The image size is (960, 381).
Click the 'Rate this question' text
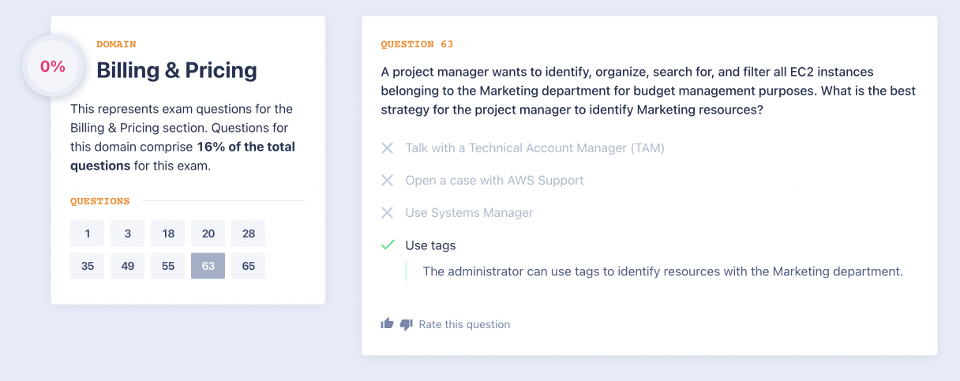click(464, 324)
